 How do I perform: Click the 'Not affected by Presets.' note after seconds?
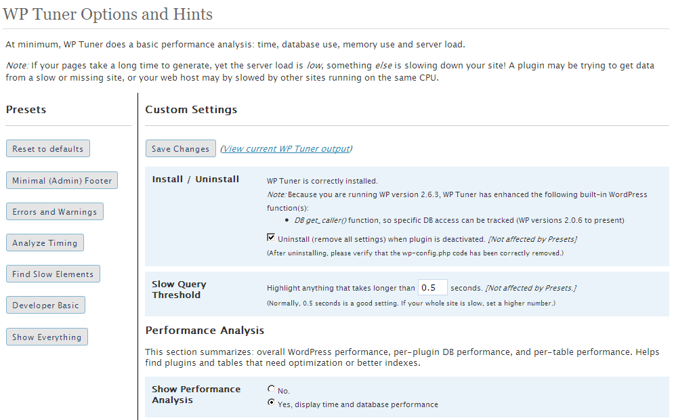click(531, 288)
